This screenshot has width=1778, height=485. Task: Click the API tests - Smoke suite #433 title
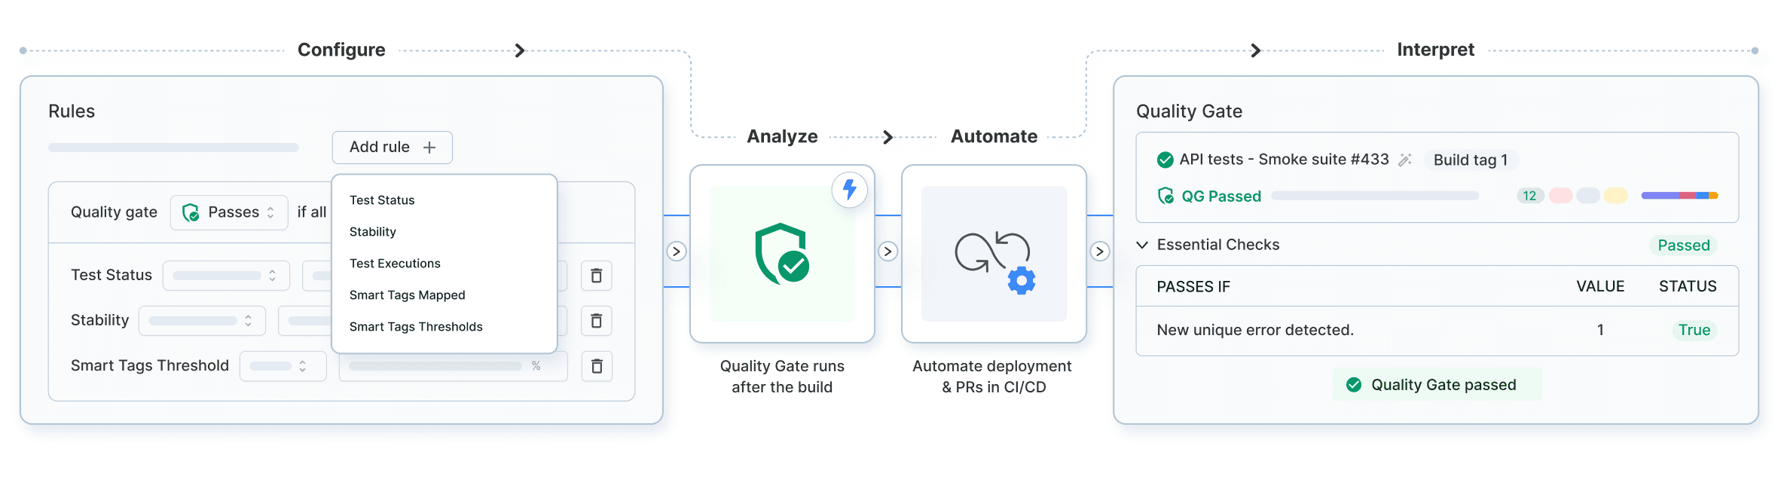point(1284,160)
